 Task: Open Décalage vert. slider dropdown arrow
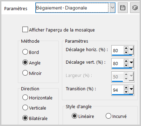coord(131,63)
